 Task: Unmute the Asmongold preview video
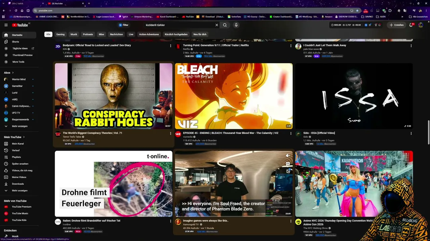pyautogui.click(x=288, y=156)
